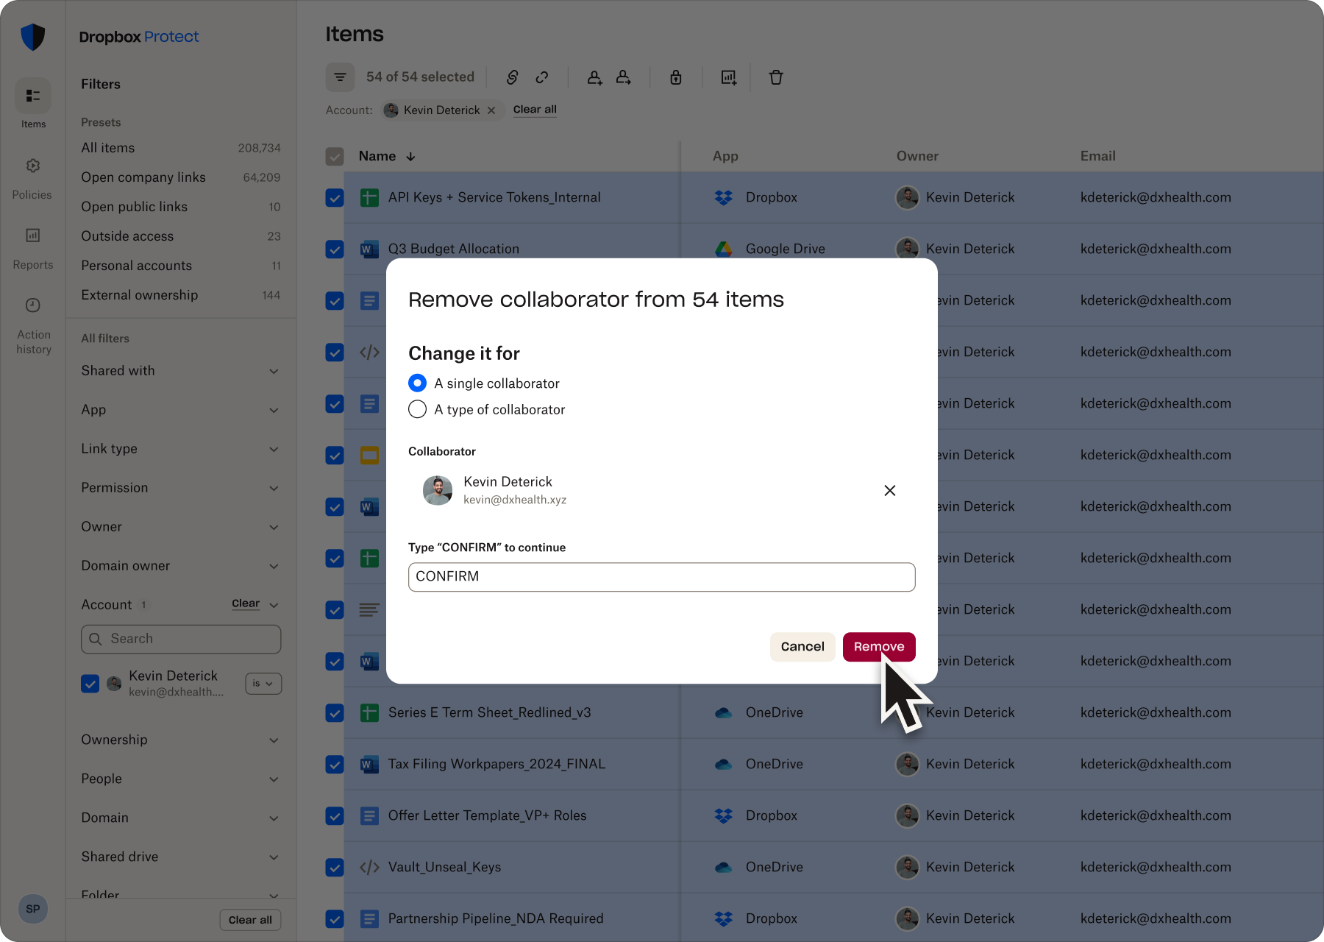
Task: Click spreadsheet file icon for API Keys
Action: pos(369,197)
